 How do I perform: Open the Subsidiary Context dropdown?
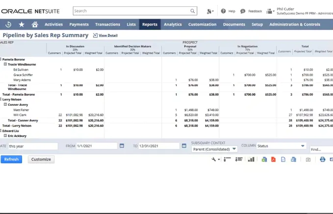coord(214,148)
